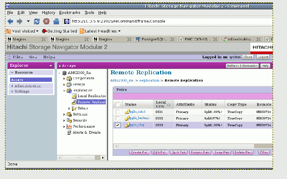The height and width of the screenshot is (179, 287).
Task: Click the Resync Pair button
Action: (200, 153)
